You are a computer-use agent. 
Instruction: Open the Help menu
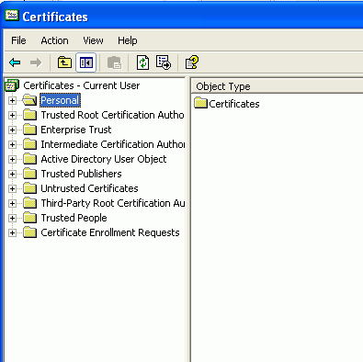click(128, 40)
